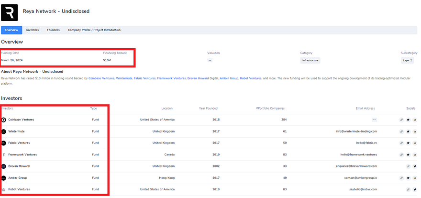Click the enquiries@brevanhoward.com email
The width and height of the screenshot is (421, 198).
pos(356,166)
